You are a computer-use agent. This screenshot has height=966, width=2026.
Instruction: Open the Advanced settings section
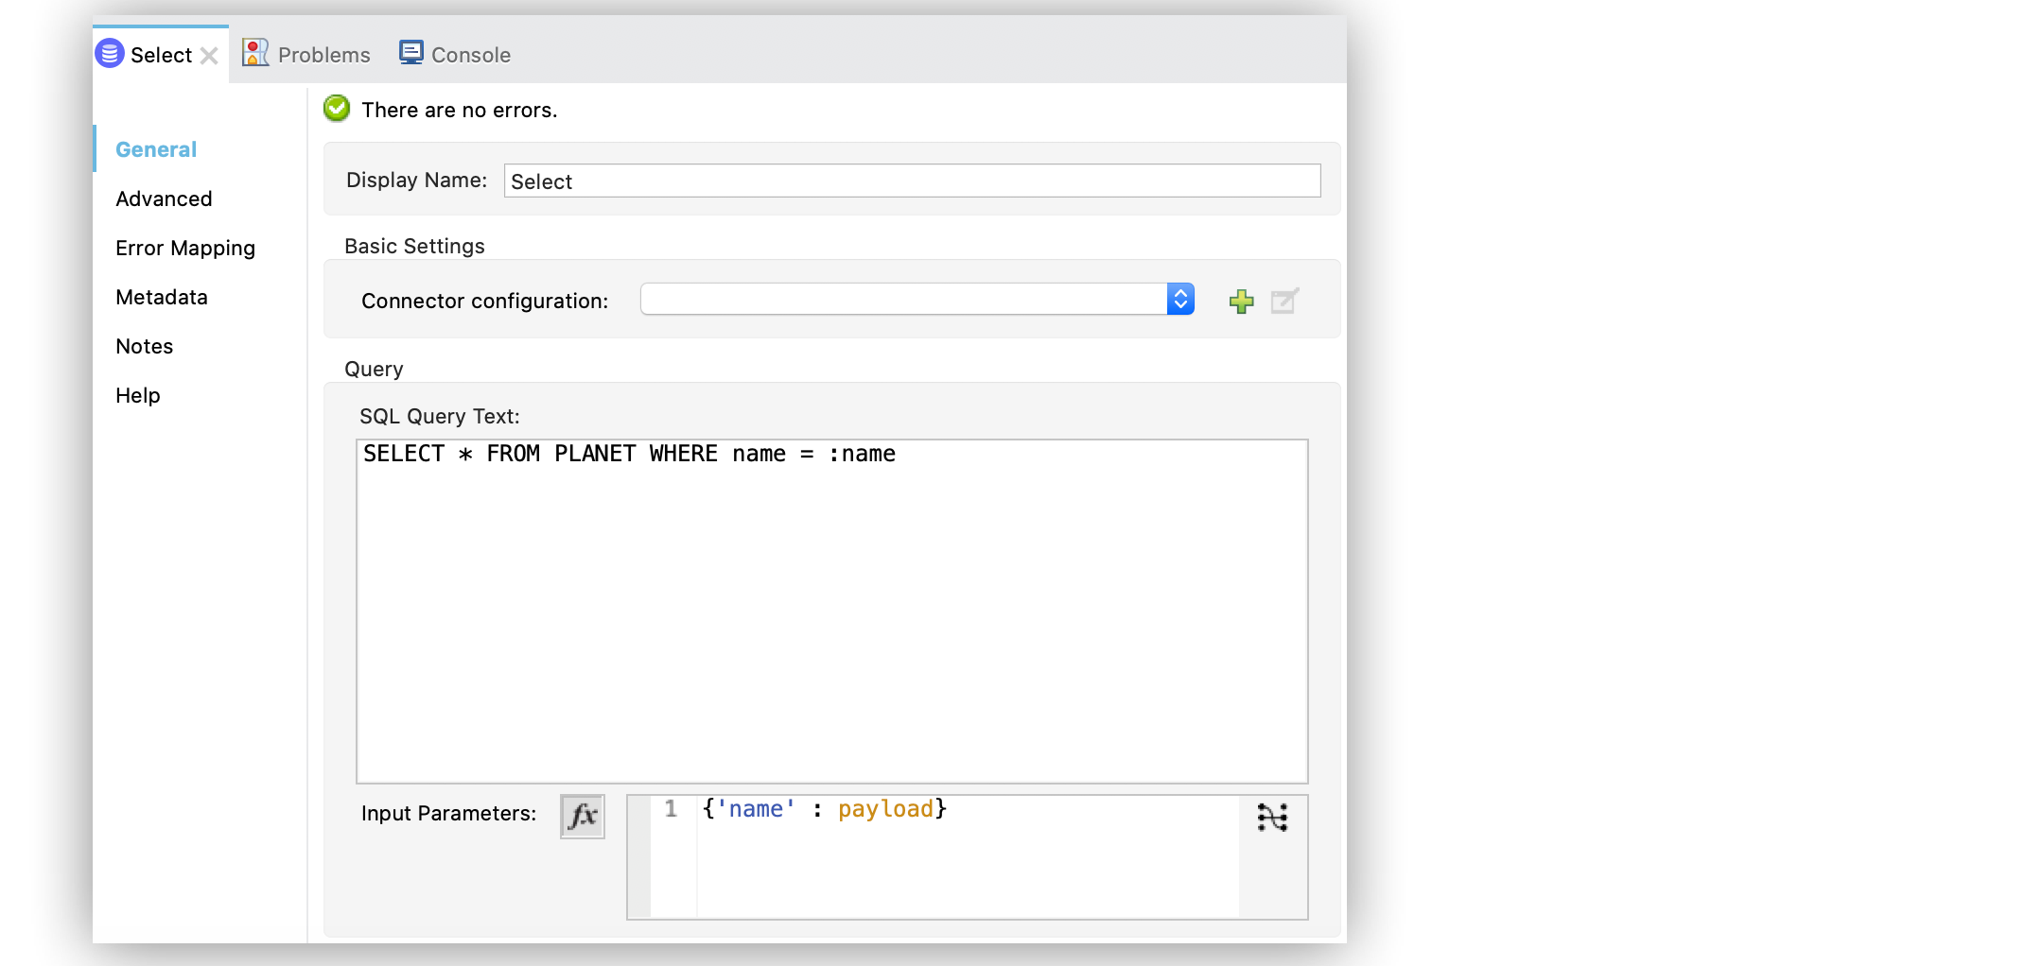pos(164,198)
